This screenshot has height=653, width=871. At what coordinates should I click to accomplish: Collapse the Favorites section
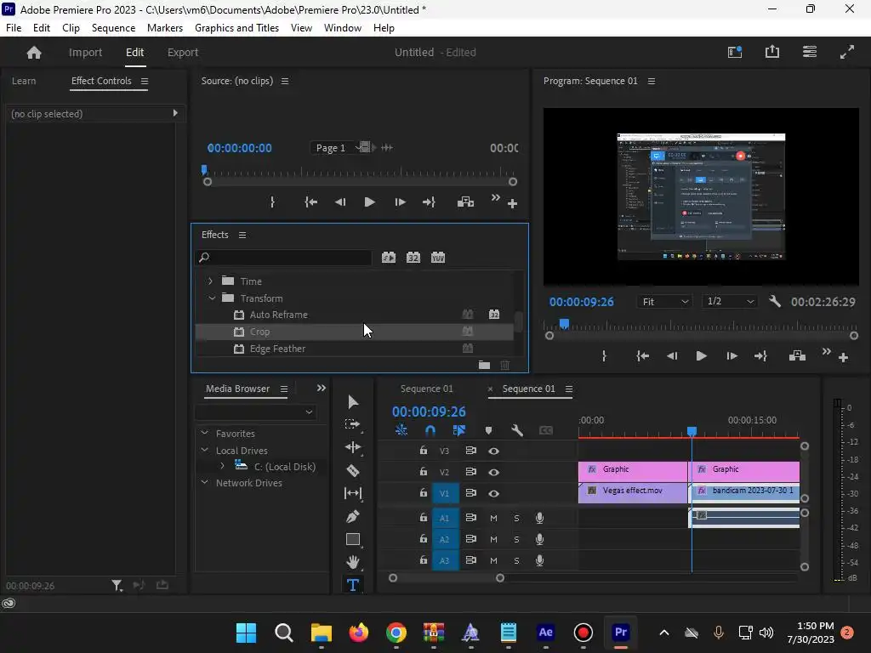point(204,433)
